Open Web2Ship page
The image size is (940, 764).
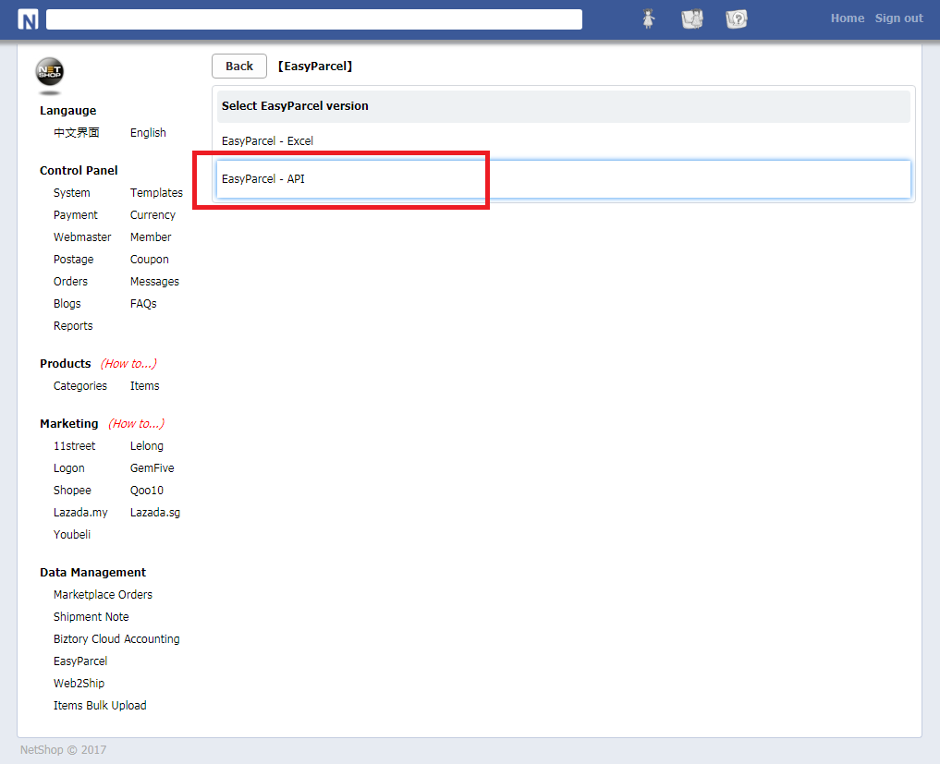click(79, 683)
